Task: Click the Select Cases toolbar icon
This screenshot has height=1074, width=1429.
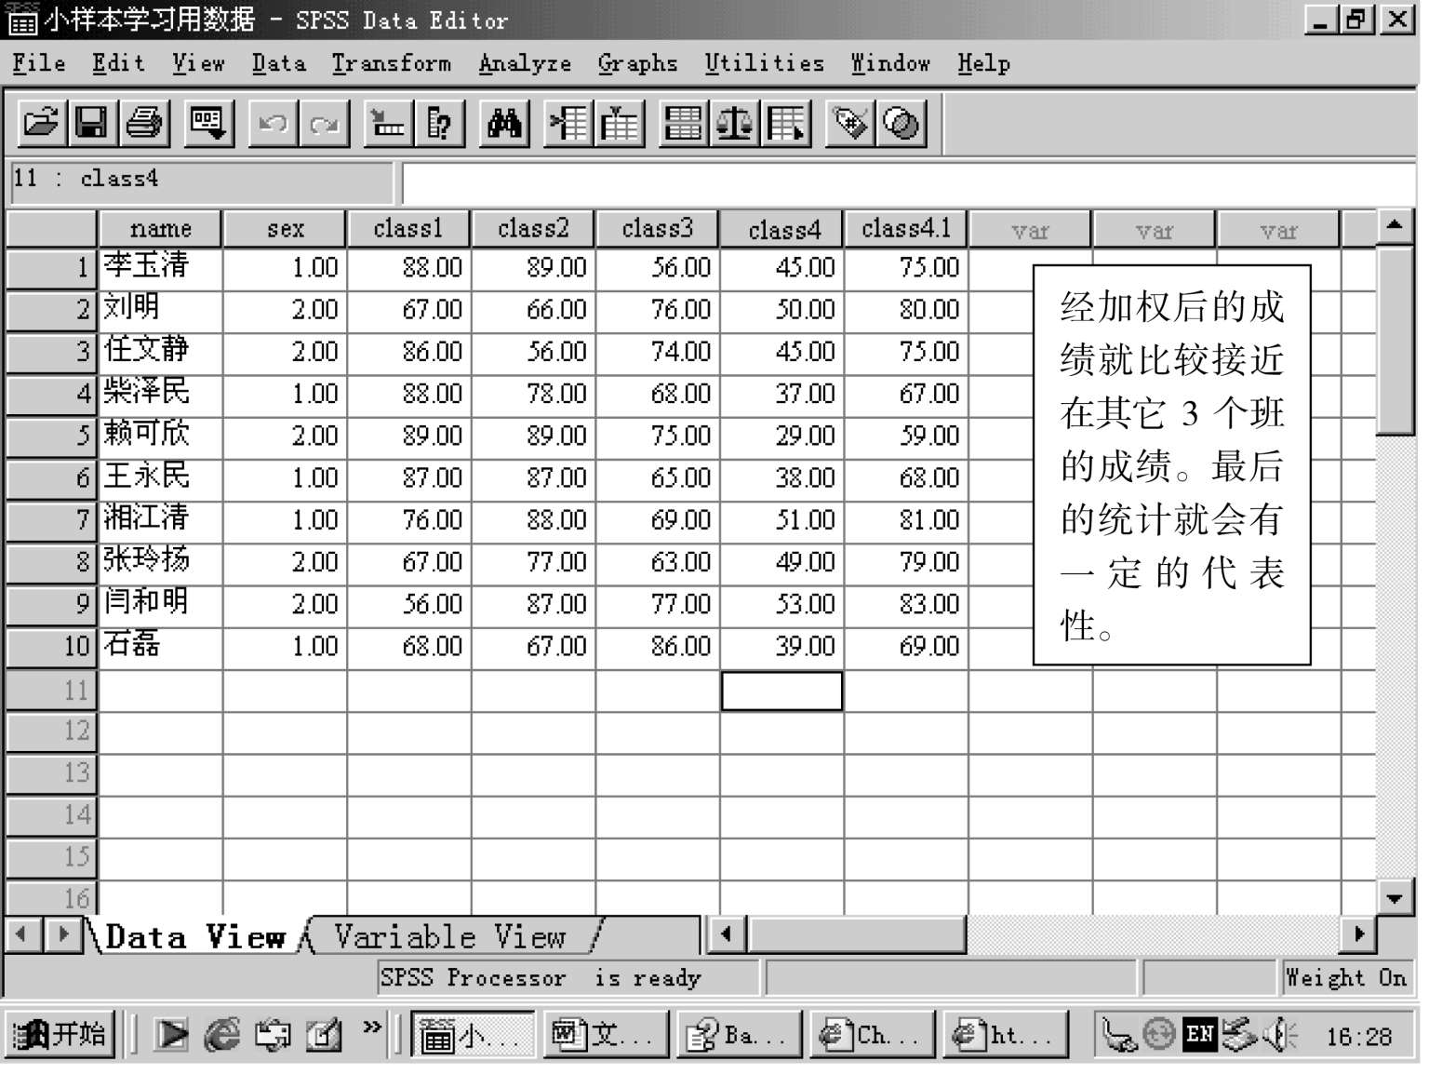Action: tap(786, 124)
